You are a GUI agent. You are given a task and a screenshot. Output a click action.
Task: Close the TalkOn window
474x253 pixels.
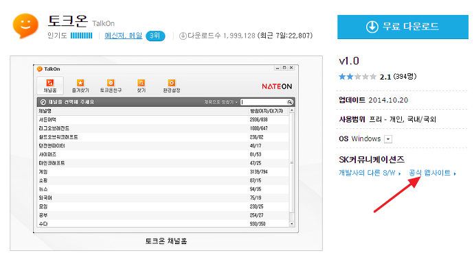[291, 68]
